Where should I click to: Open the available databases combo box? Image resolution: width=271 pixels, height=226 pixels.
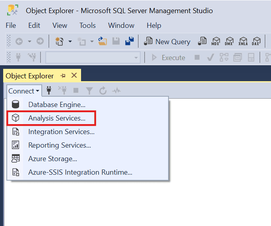coord(93,58)
